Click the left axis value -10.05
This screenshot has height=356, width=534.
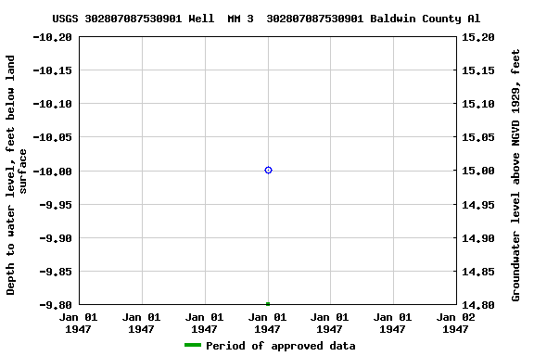tap(53, 137)
